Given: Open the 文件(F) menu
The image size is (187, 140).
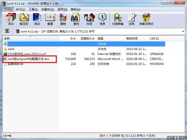Looking at the screenshot, I should [x=8, y=9].
